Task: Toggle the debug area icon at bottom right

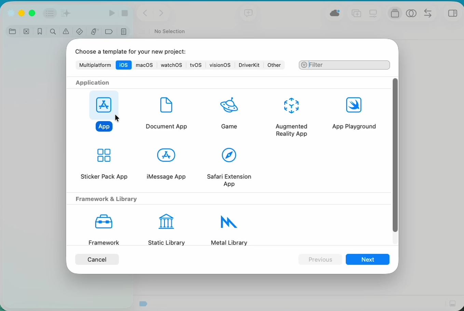Action: [452, 303]
